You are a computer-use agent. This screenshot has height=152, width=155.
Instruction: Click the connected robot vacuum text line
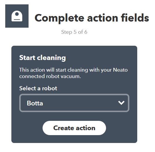coord(50,76)
